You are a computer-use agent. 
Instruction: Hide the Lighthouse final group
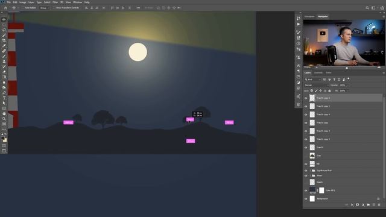point(306,171)
